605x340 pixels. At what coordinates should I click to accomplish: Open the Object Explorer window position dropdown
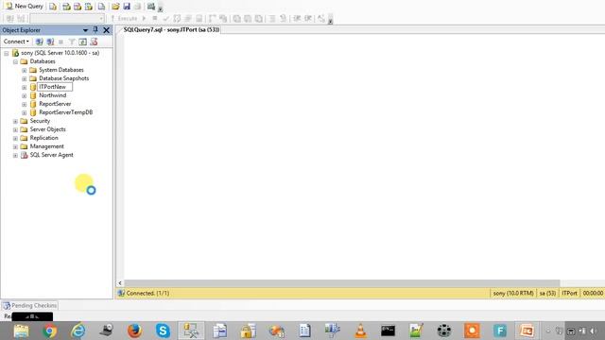coord(85,30)
